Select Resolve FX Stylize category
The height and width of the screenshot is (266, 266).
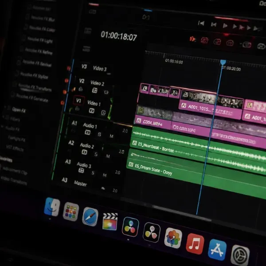click(34, 75)
